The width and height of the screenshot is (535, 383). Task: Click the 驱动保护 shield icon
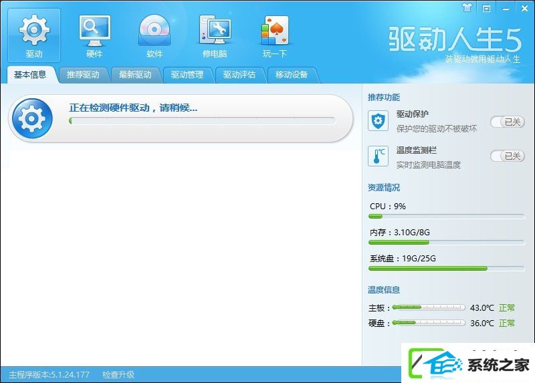coord(378,121)
